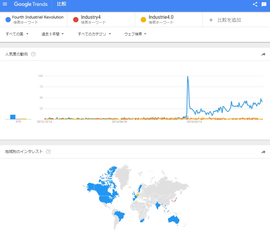
Task: Expand the ウェブ検索 search type dropdown
Action: click(135, 34)
